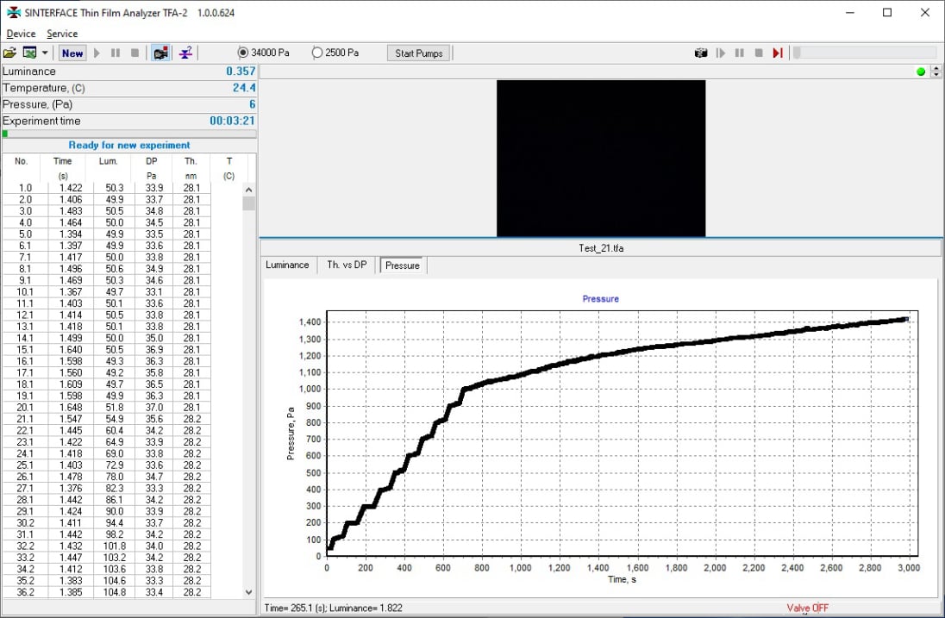Screen dimensions: 945x618
Task: Open a file with the folder icon
Action: tap(9, 53)
